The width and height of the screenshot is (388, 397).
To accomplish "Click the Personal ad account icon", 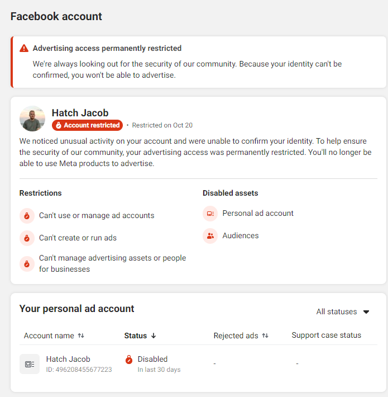I will click(210, 214).
